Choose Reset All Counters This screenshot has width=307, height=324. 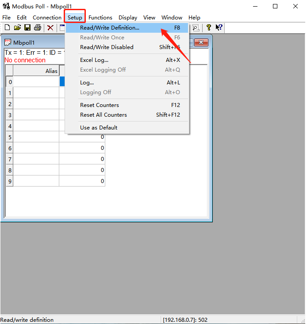(104, 115)
